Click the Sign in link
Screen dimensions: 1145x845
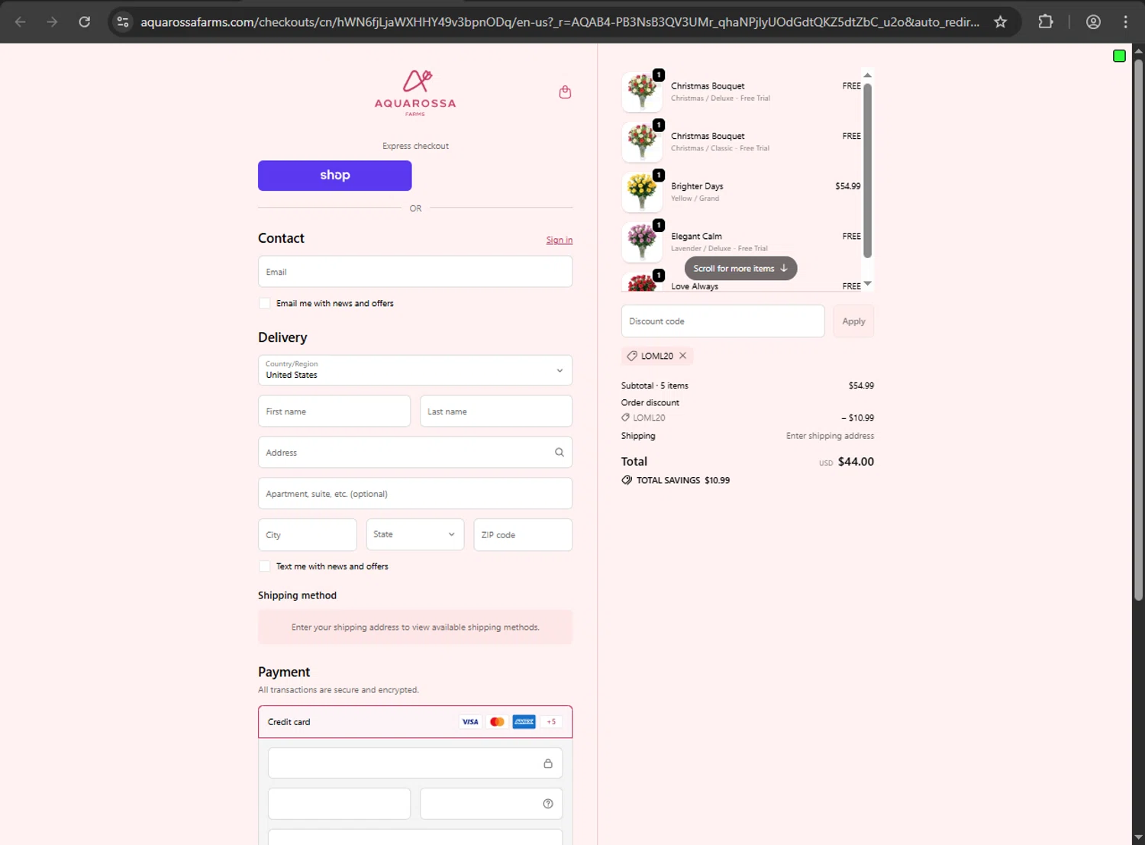(560, 240)
